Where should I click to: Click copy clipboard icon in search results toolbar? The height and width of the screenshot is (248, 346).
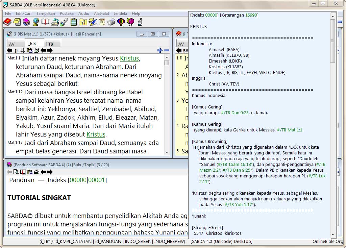[x=30, y=51]
